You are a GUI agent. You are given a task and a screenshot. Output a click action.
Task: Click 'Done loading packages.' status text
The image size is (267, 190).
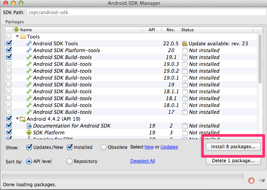(30, 185)
